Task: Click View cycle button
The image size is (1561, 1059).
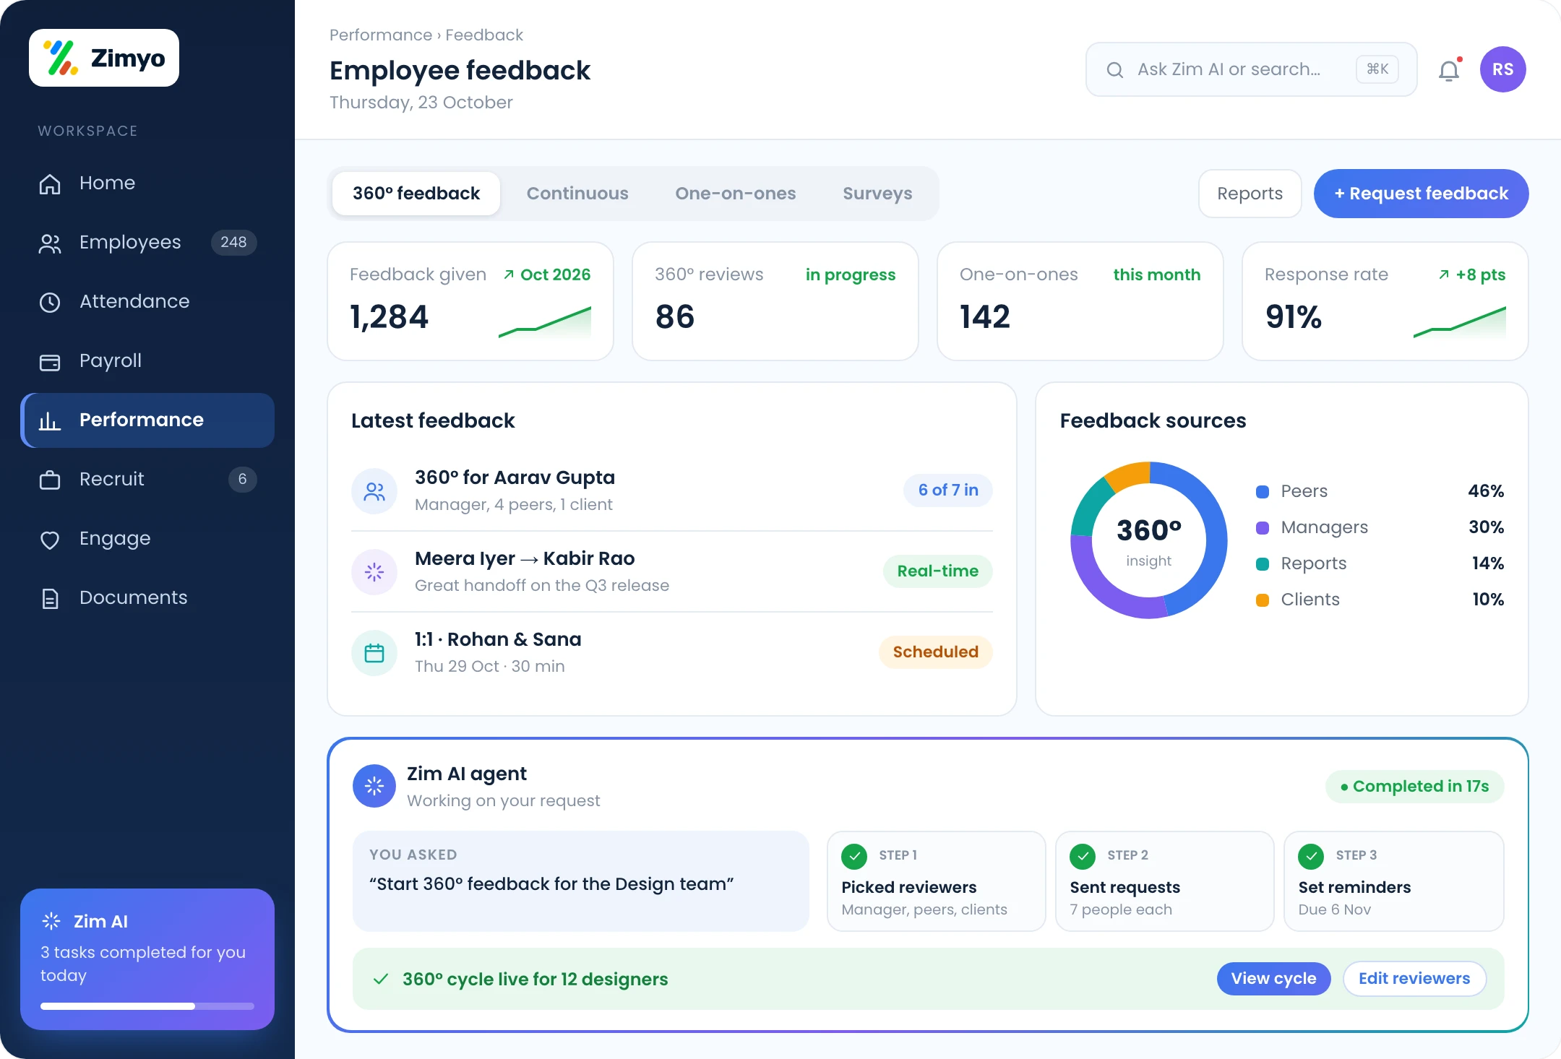Action: pyautogui.click(x=1274, y=979)
